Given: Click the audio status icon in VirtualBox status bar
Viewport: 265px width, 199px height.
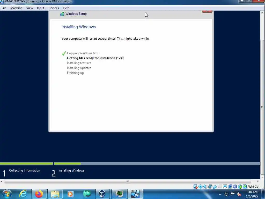Looking at the screenshot, I should click(205, 187).
